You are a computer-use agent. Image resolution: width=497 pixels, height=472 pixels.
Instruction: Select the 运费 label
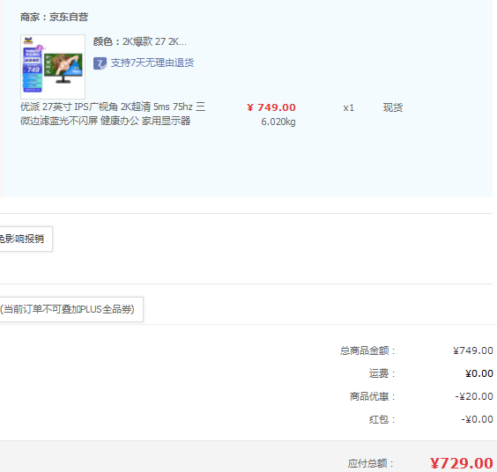tap(382, 373)
